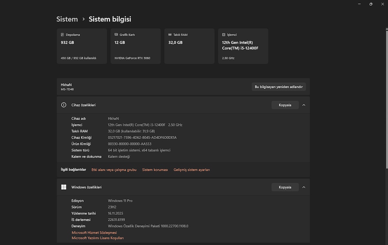Open Sistem koruması link
388x245 pixels.
(x=155, y=170)
